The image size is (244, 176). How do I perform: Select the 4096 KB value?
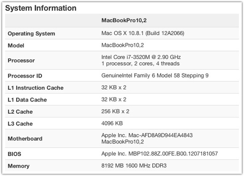point(112,123)
